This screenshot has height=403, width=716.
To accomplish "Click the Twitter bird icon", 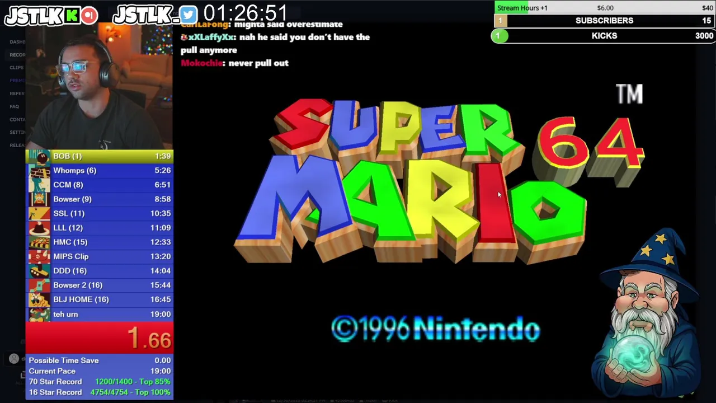I will (189, 15).
